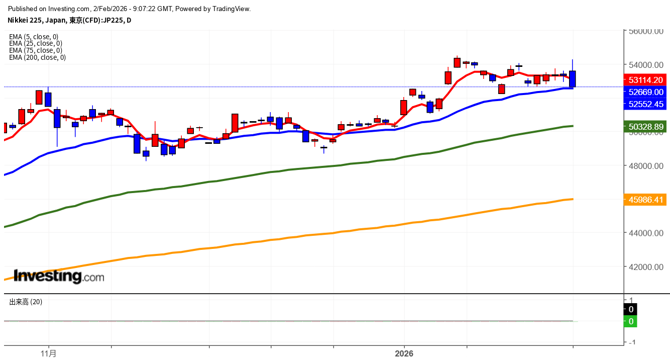The width and height of the screenshot is (670, 362).
Task: Click the latest large blue candlestick
Action: 573,79
